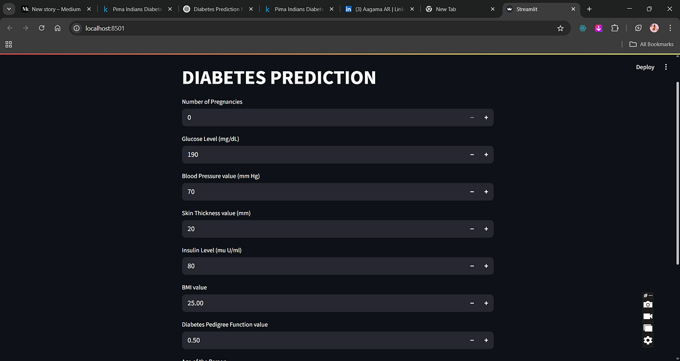The height and width of the screenshot is (361, 680).
Task: Click the purple video downloader extension icon
Action: [598, 28]
